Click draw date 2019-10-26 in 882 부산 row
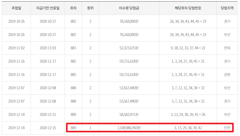Screen dimensions: 240x136 [17, 35]
